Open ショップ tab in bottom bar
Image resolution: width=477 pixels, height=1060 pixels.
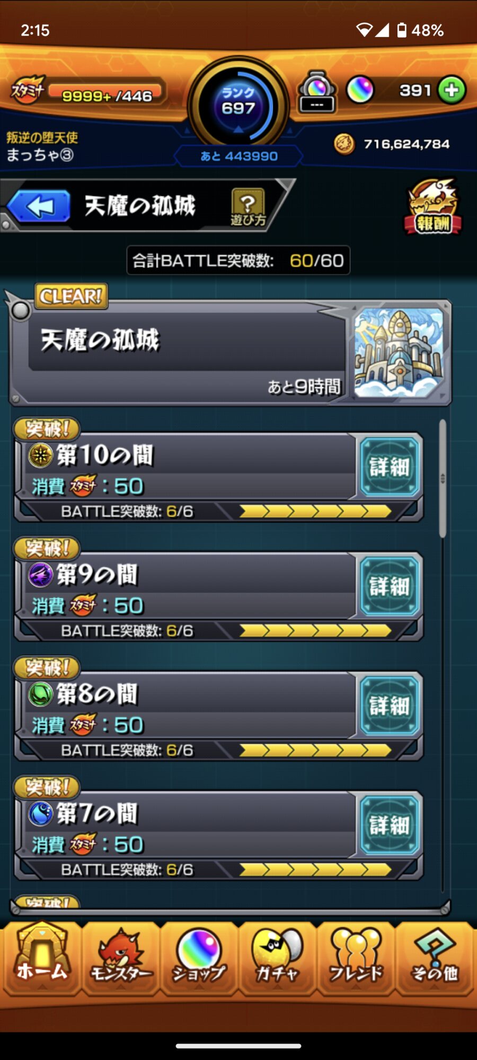tap(199, 959)
